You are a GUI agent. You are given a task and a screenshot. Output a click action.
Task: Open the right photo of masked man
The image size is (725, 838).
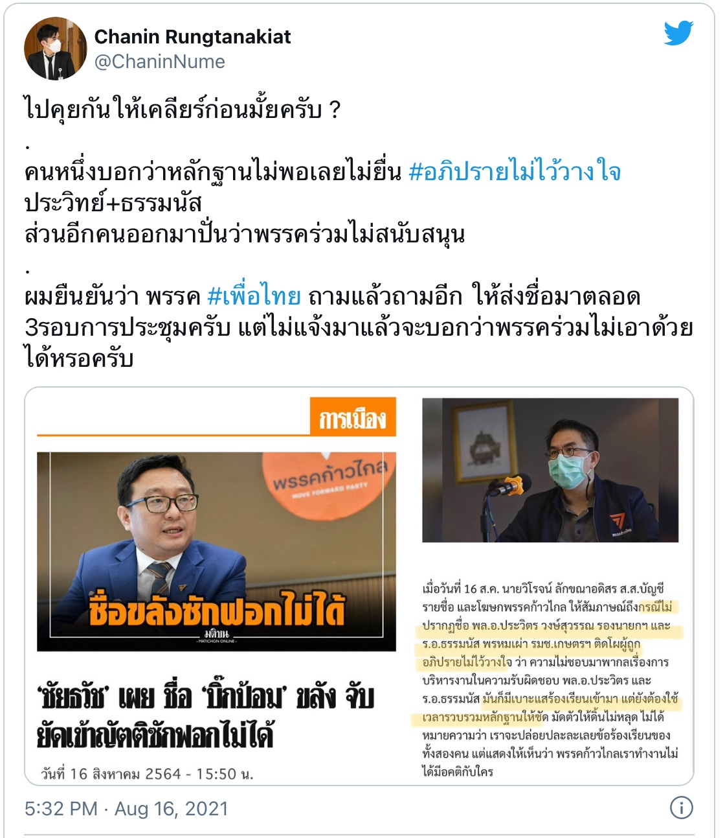(550, 470)
